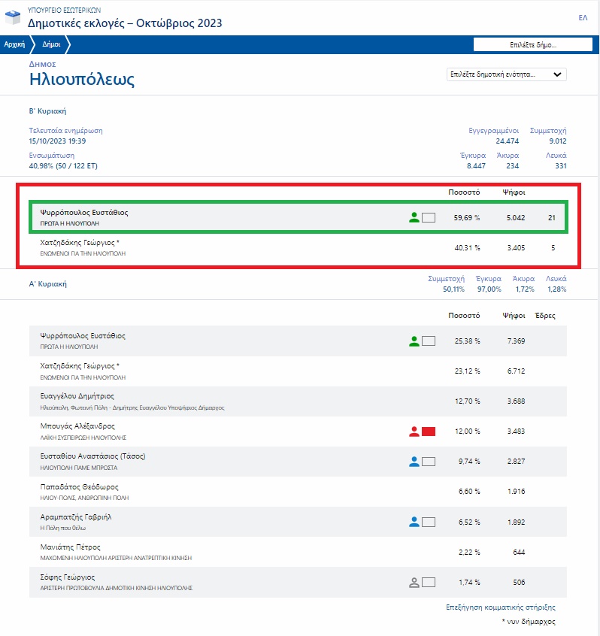This screenshot has width=600, height=636.
Task: Click percentage 6,60 %
Action: tap(469, 491)
